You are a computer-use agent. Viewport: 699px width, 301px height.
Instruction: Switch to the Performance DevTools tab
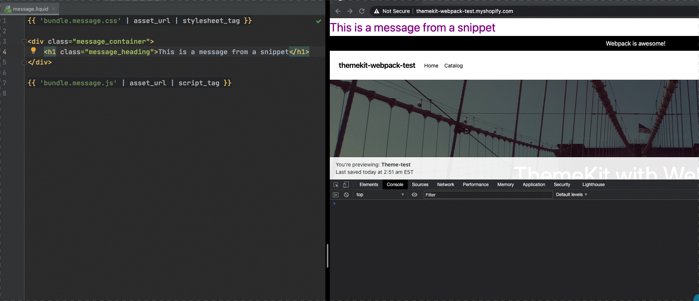click(475, 185)
